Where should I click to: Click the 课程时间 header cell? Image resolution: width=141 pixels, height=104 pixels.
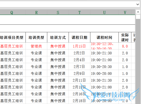point(104,37)
